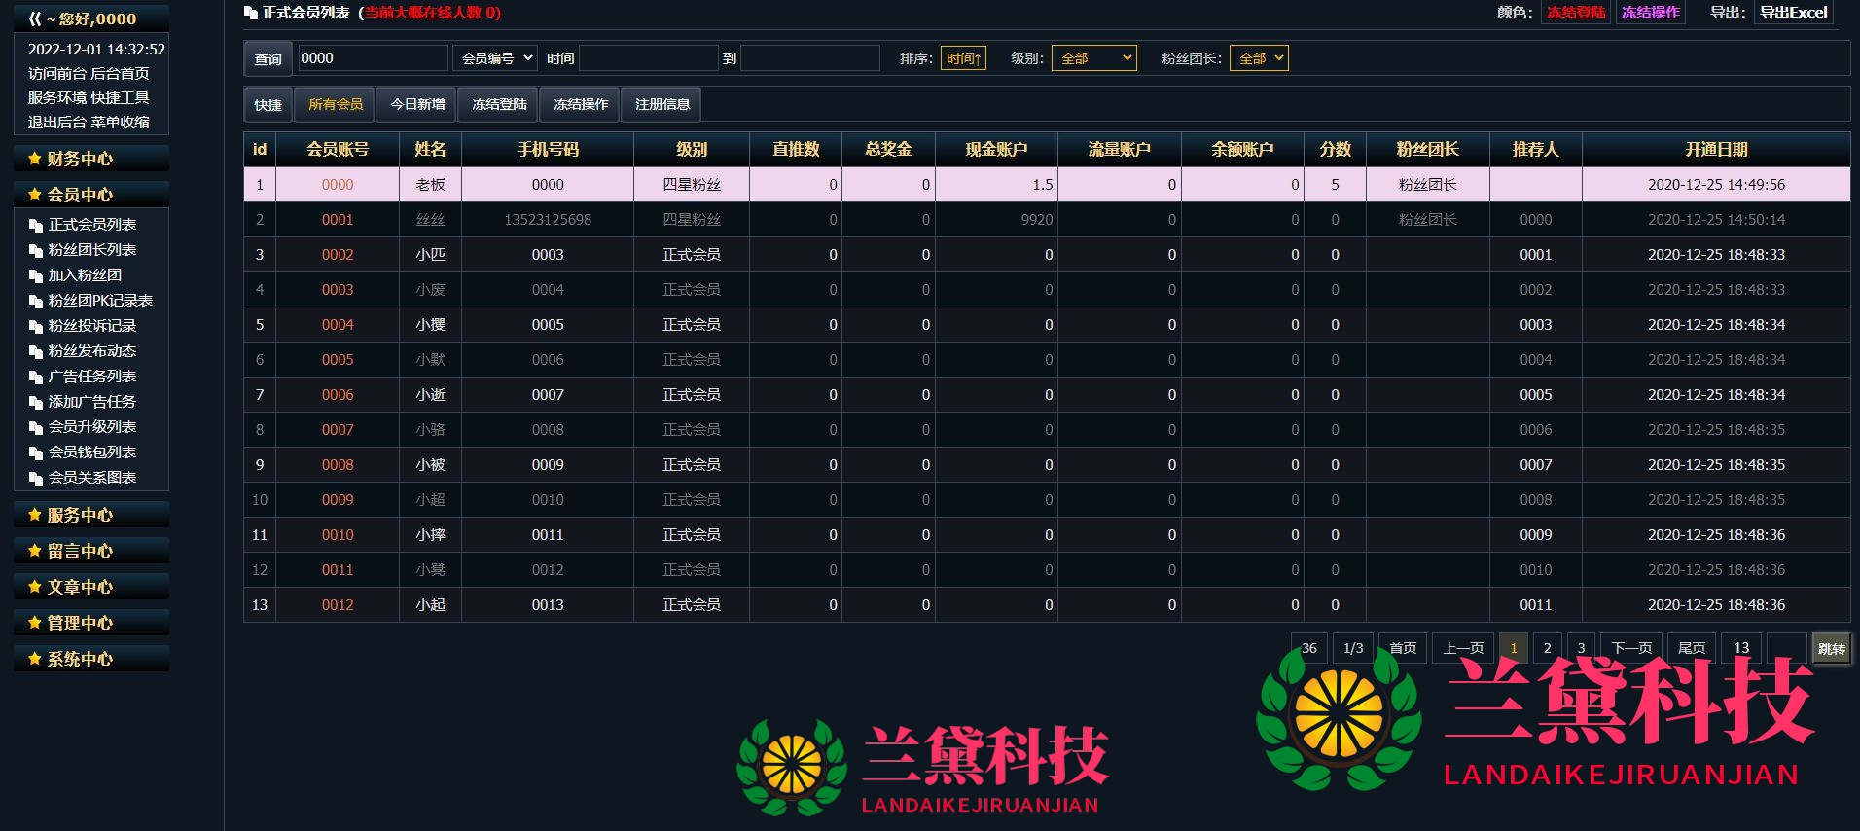Screen dimensions: 1860x831
Task: Click the start time input field
Action: 648,58
